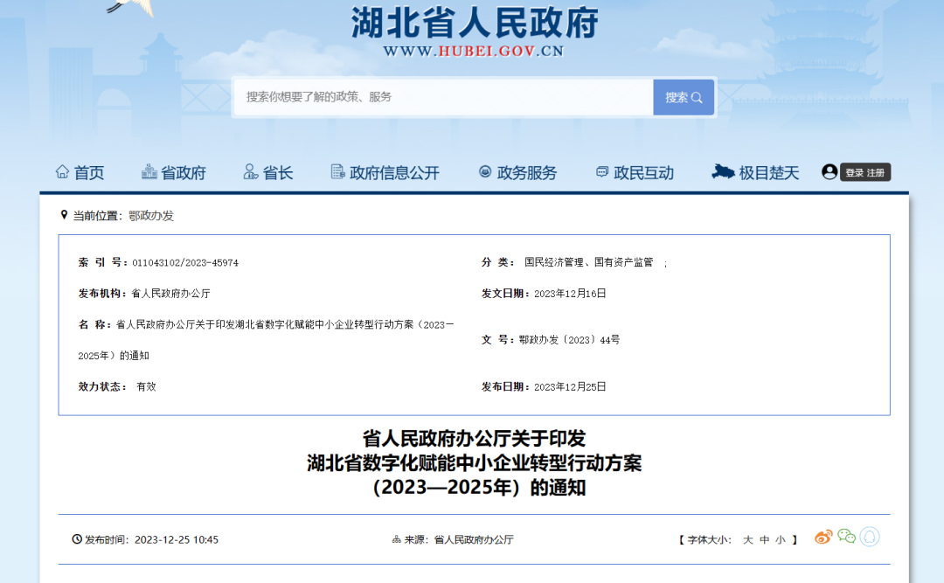Set font size to large (大)
Image resolution: width=944 pixels, height=583 pixels.
748,540
